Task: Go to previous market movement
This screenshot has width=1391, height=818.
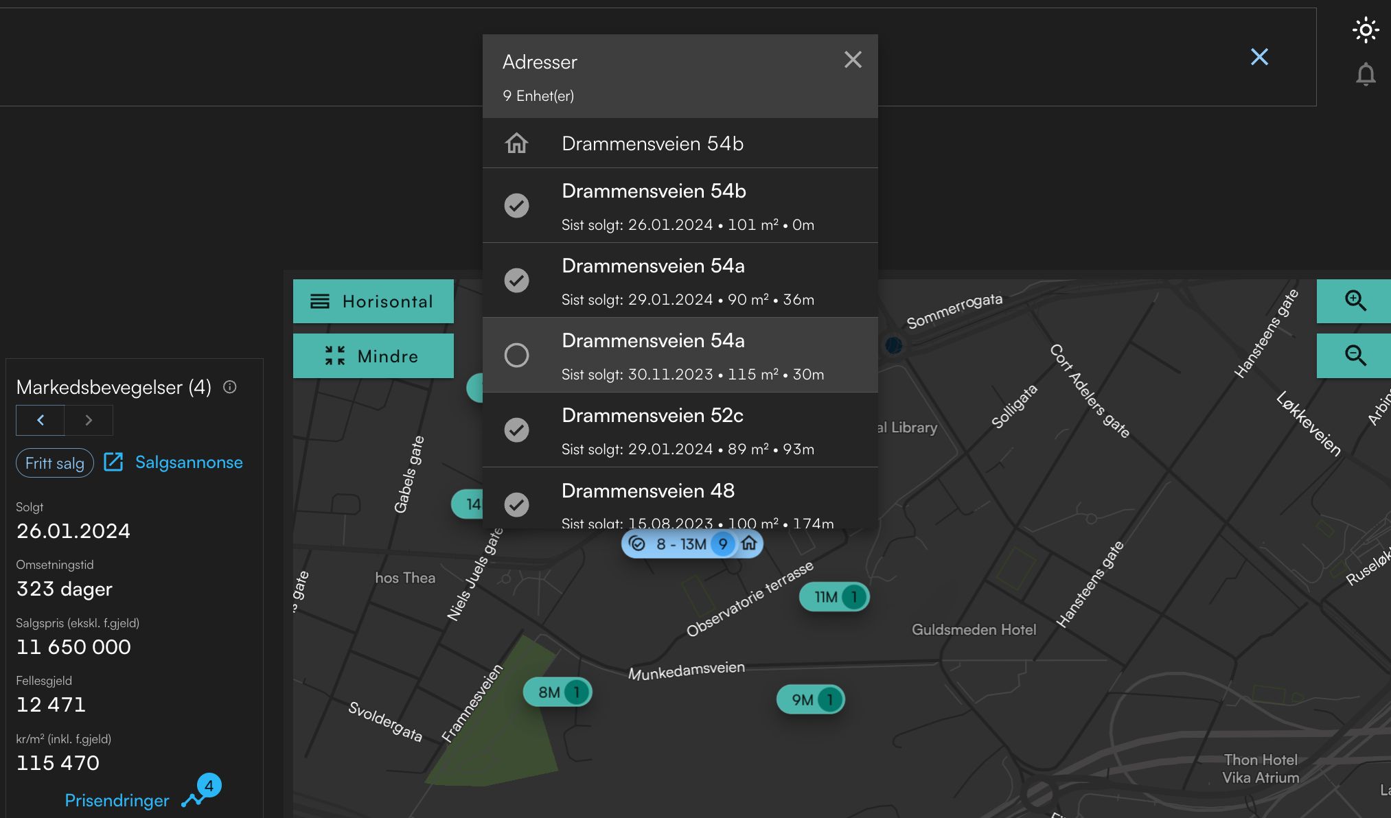Action: pyautogui.click(x=41, y=420)
